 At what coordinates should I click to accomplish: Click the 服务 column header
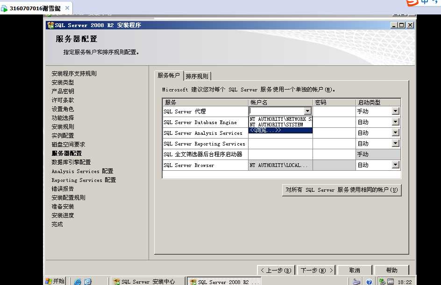[205, 102]
